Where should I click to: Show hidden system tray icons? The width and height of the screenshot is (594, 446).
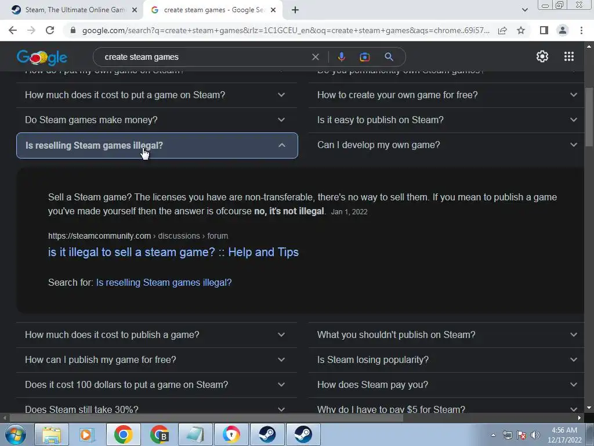point(493,435)
